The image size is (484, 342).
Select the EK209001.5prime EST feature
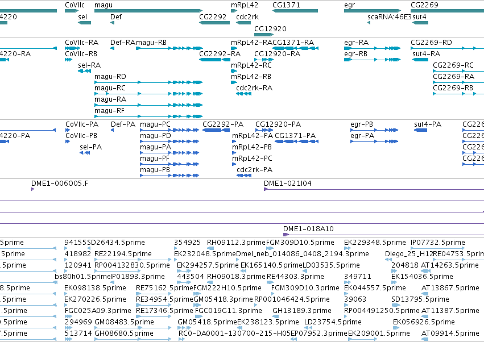tap(362, 339)
